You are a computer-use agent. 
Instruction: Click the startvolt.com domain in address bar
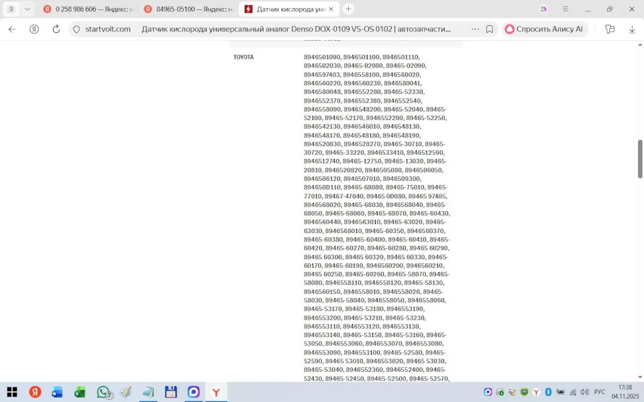(107, 29)
